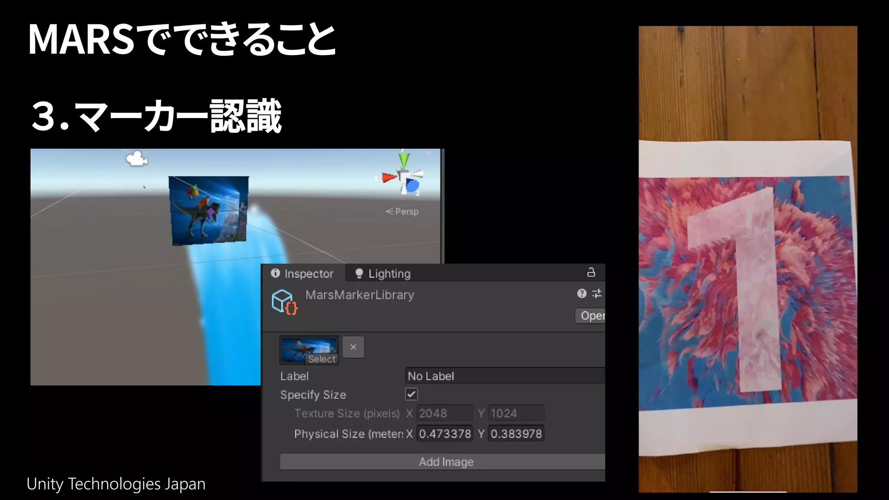This screenshot has height=500, width=889.
Task: Click the Persp projection label
Action: coord(402,211)
